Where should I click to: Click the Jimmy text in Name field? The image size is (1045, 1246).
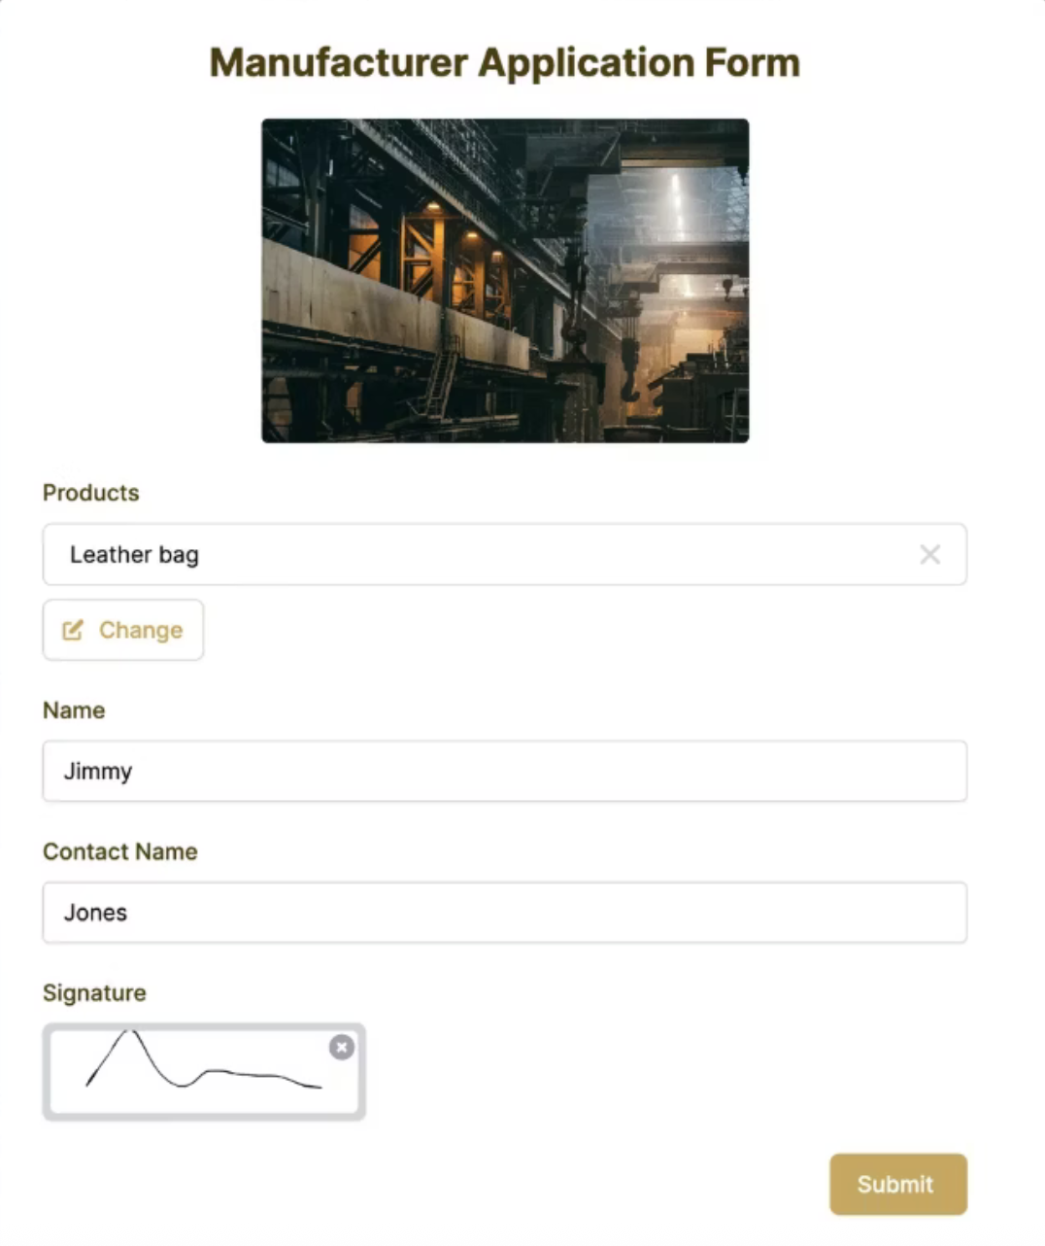(98, 772)
